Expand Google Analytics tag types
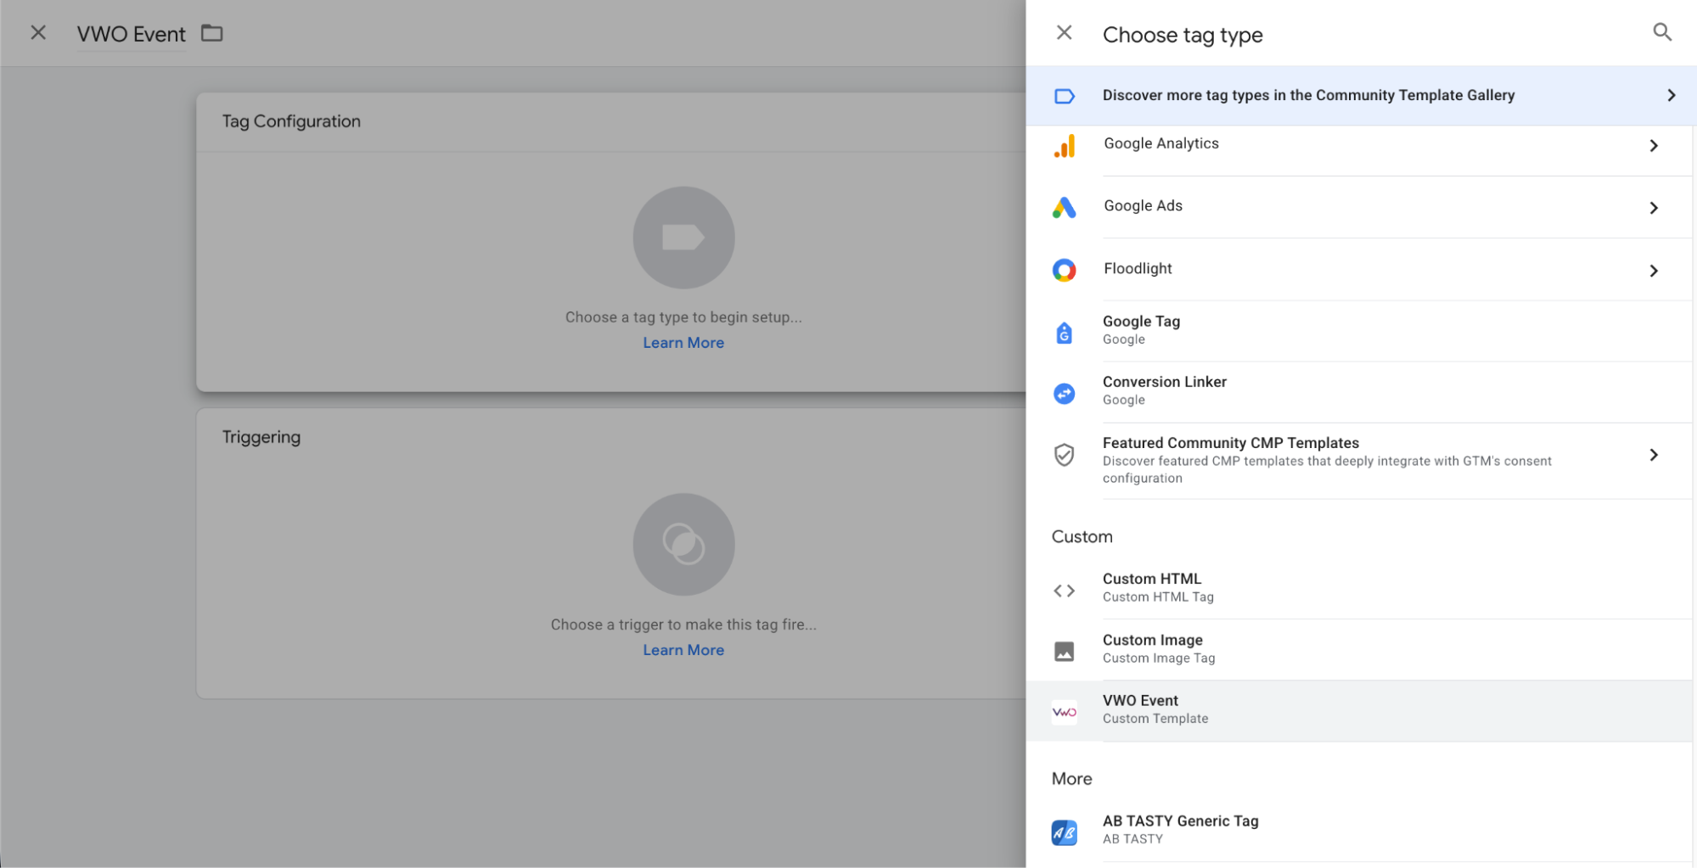Image resolution: width=1697 pixels, height=868 pixels. (1653, 146)
